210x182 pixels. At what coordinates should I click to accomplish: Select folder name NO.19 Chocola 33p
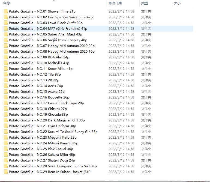(38, 114)
